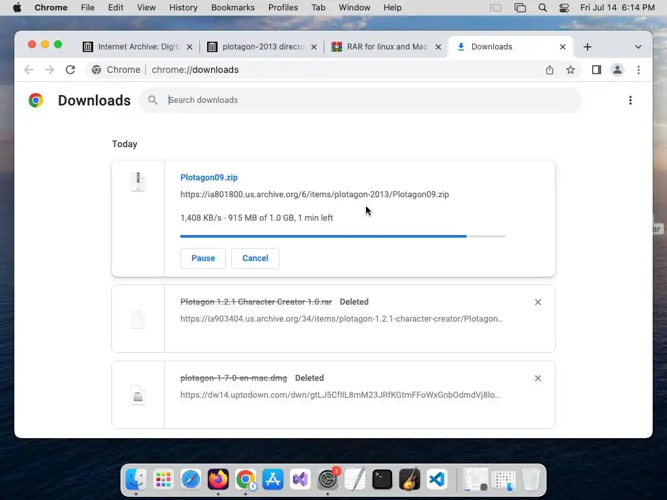Click the forward navigation arrow

coord(50,70)
